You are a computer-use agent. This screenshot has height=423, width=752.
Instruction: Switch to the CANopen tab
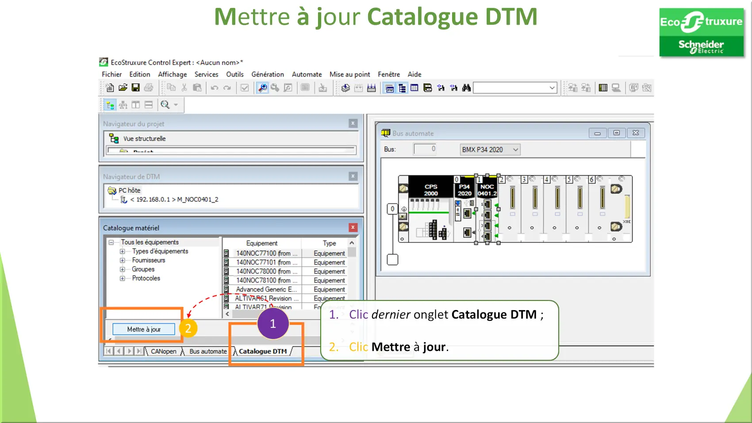[x=163, y=351]
